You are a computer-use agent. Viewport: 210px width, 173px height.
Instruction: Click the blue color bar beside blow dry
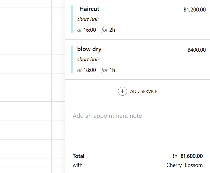coord(72,59)
